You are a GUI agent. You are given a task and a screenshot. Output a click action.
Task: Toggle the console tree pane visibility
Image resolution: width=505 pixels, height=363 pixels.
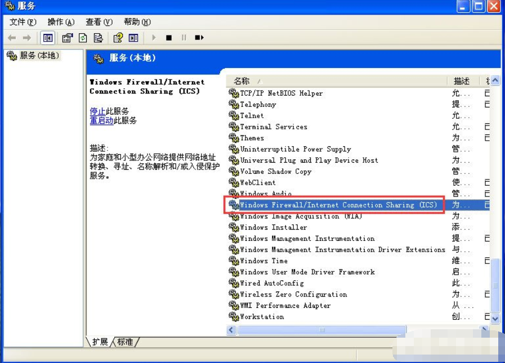tap(48, 38)
